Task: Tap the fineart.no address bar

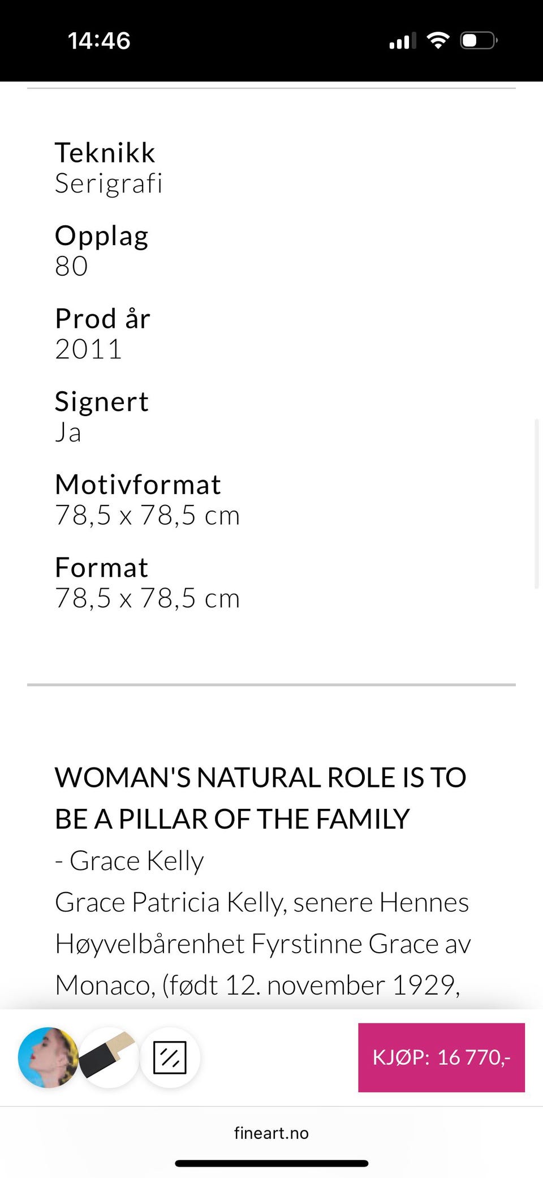Action: 271,1133
